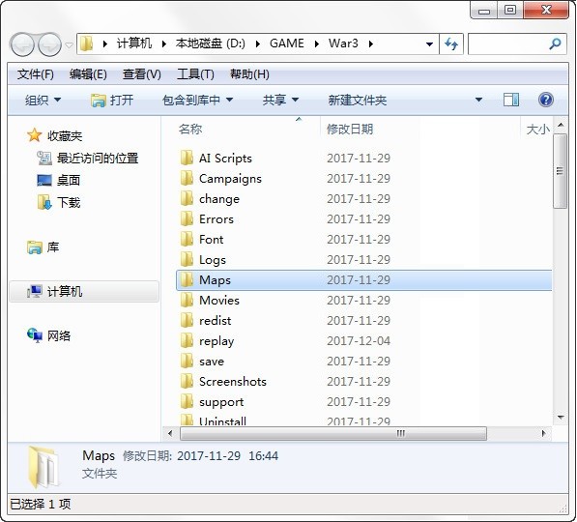
Task: Click the refresh button beside the address bar
Action: pos(451,44)
